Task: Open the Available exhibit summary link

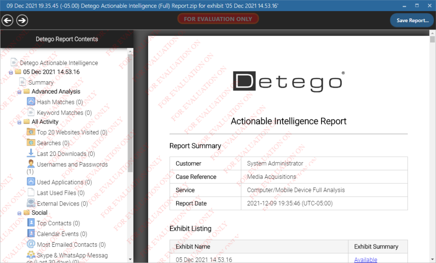Action: pyautogui.click(x=366, y=260)
